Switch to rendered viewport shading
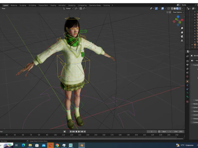 pos(180,9)
